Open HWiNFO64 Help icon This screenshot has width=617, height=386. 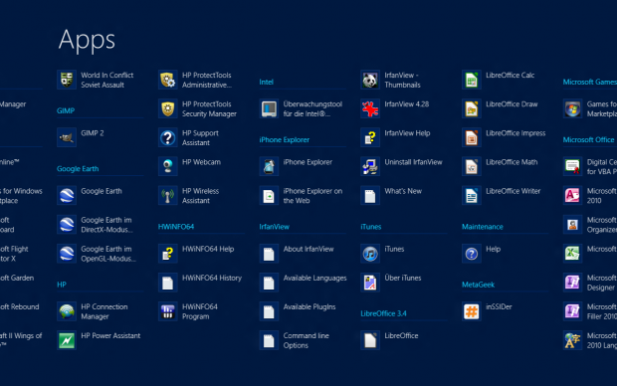pyautogui.click(x=167, y=254)
